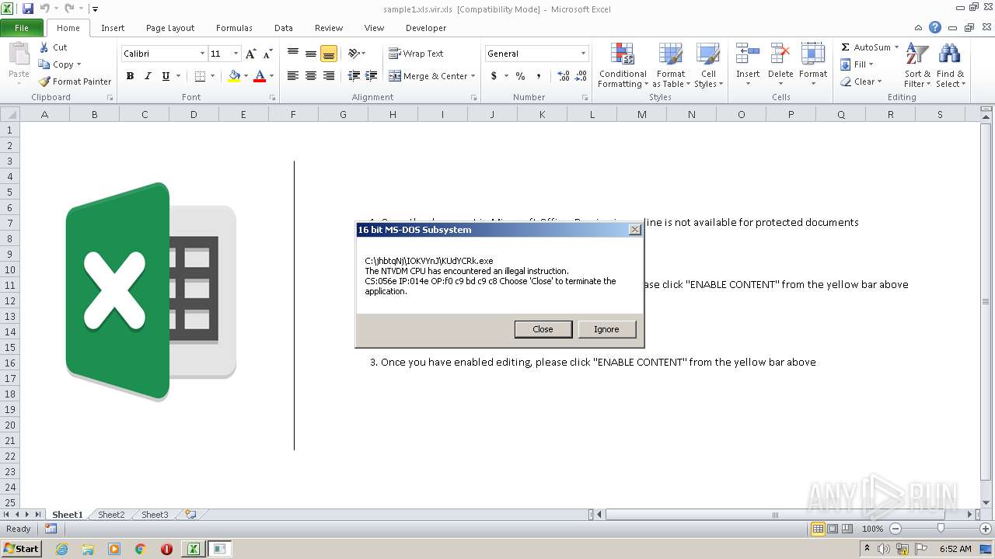Open Conditional Formatting menu
This screenshot has width=995, height=559.
click(622, 66)
